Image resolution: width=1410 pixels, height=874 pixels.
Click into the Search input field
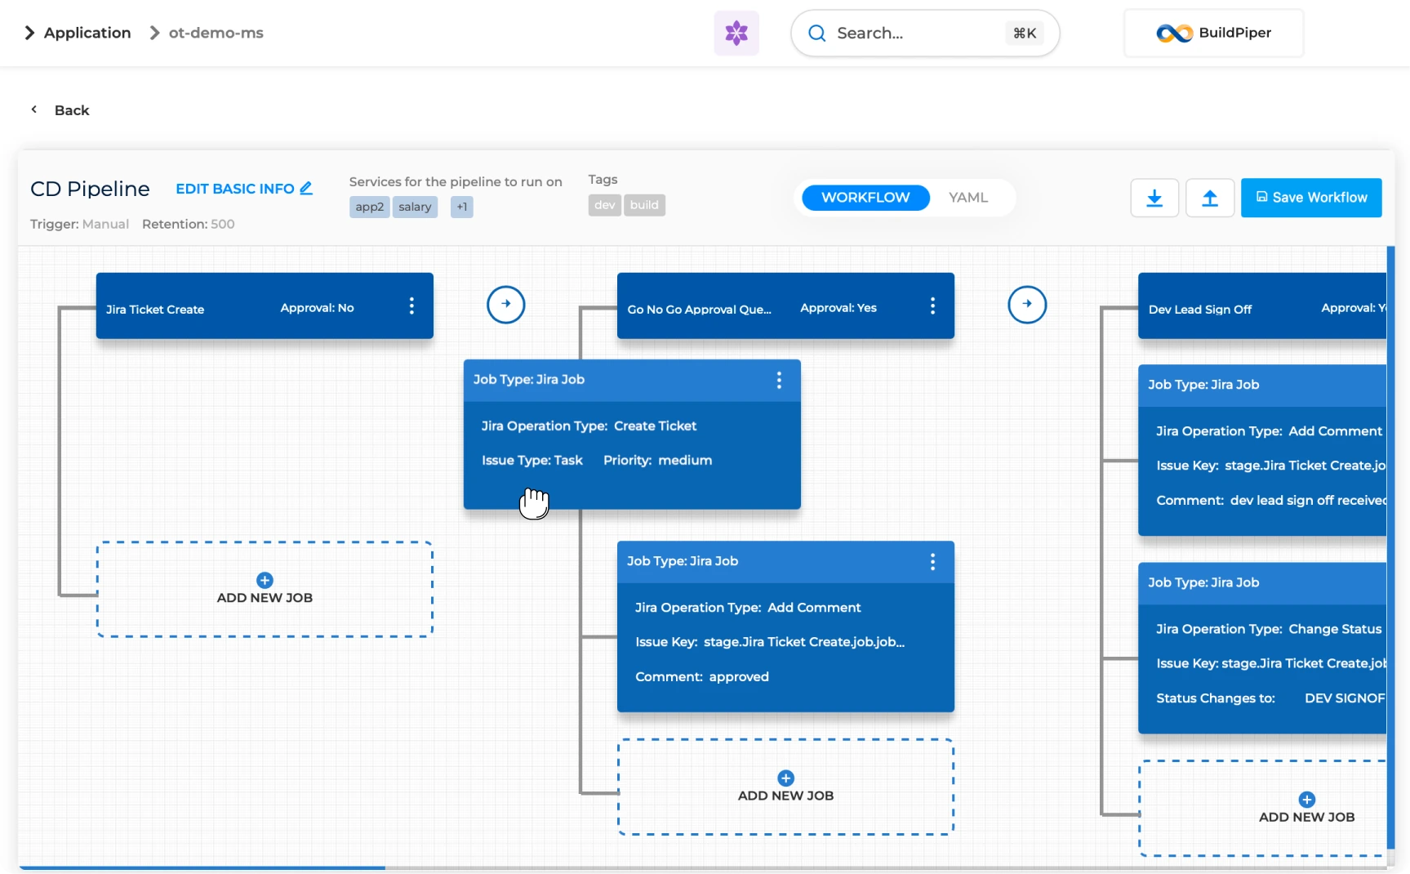(x=924, y=33)
